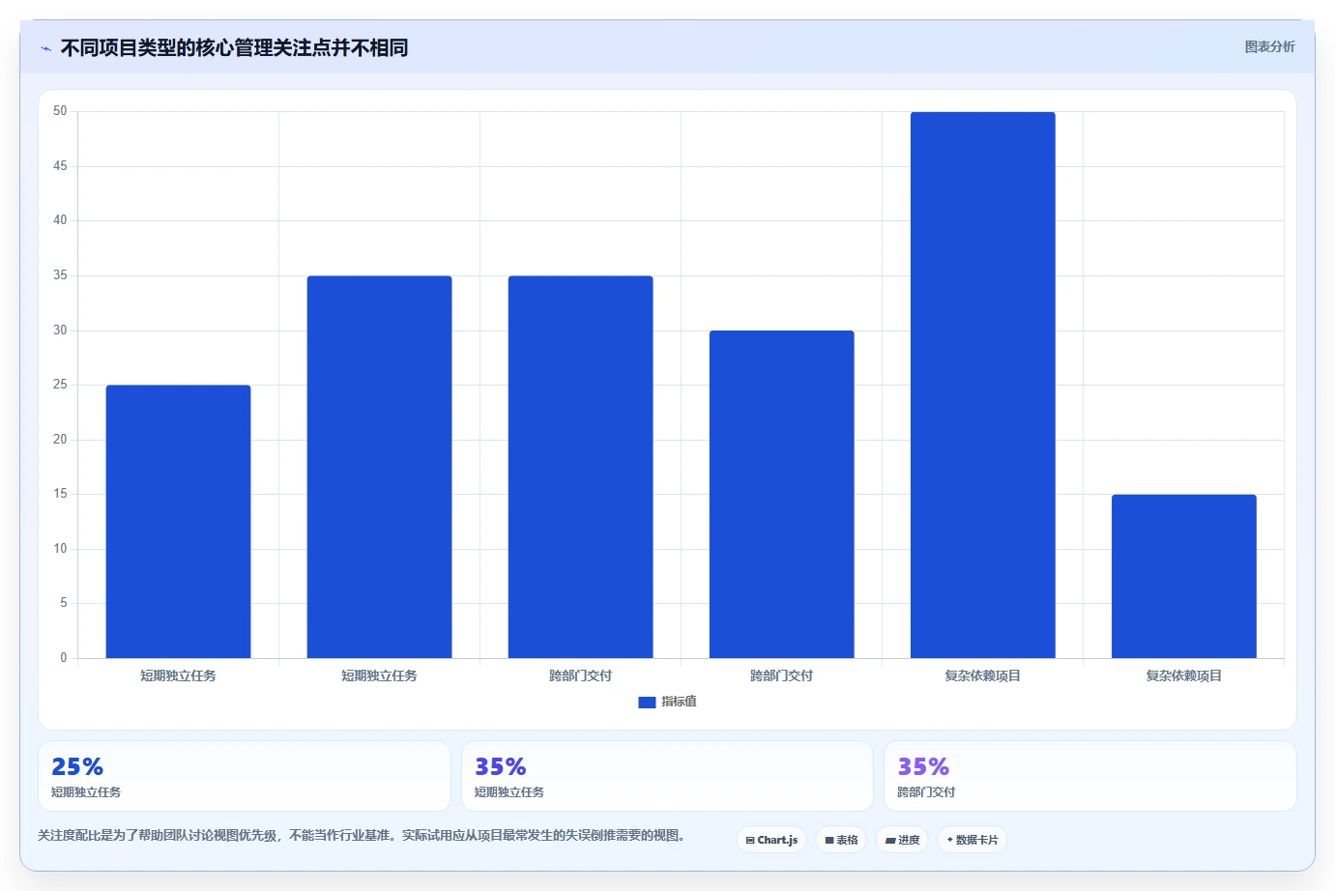Click the tallest bar reaching value 50
The image size is (1335, 891).
(x=982, y=386)
